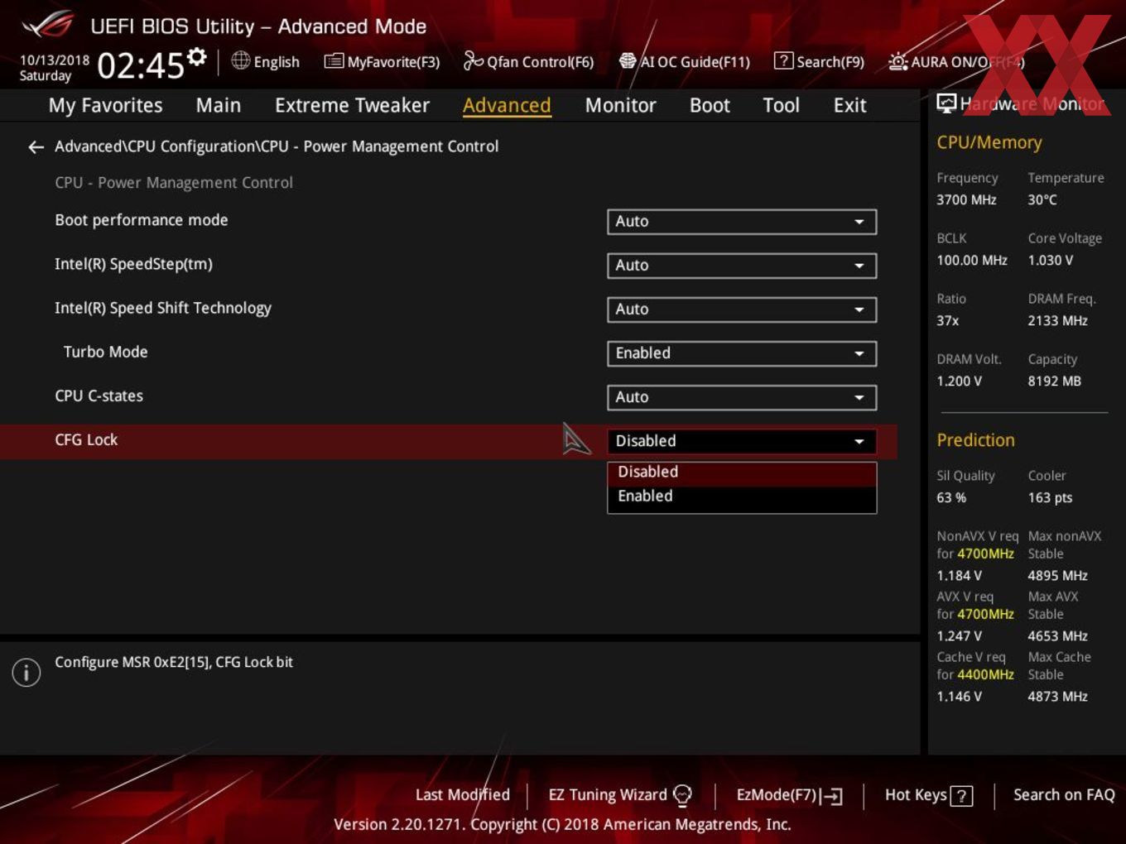Click the 163 pts cooler score
This screenshot has width=1126, height=844.
tap(1050, 498)
